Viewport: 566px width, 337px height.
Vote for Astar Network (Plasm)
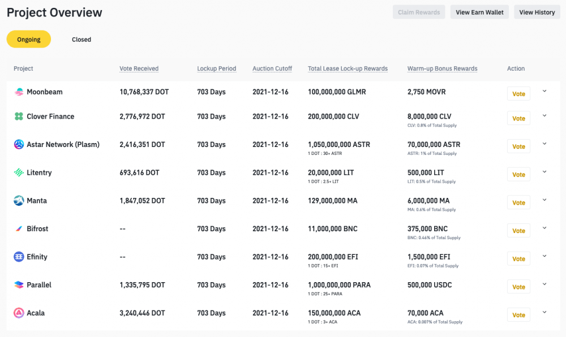518,146
